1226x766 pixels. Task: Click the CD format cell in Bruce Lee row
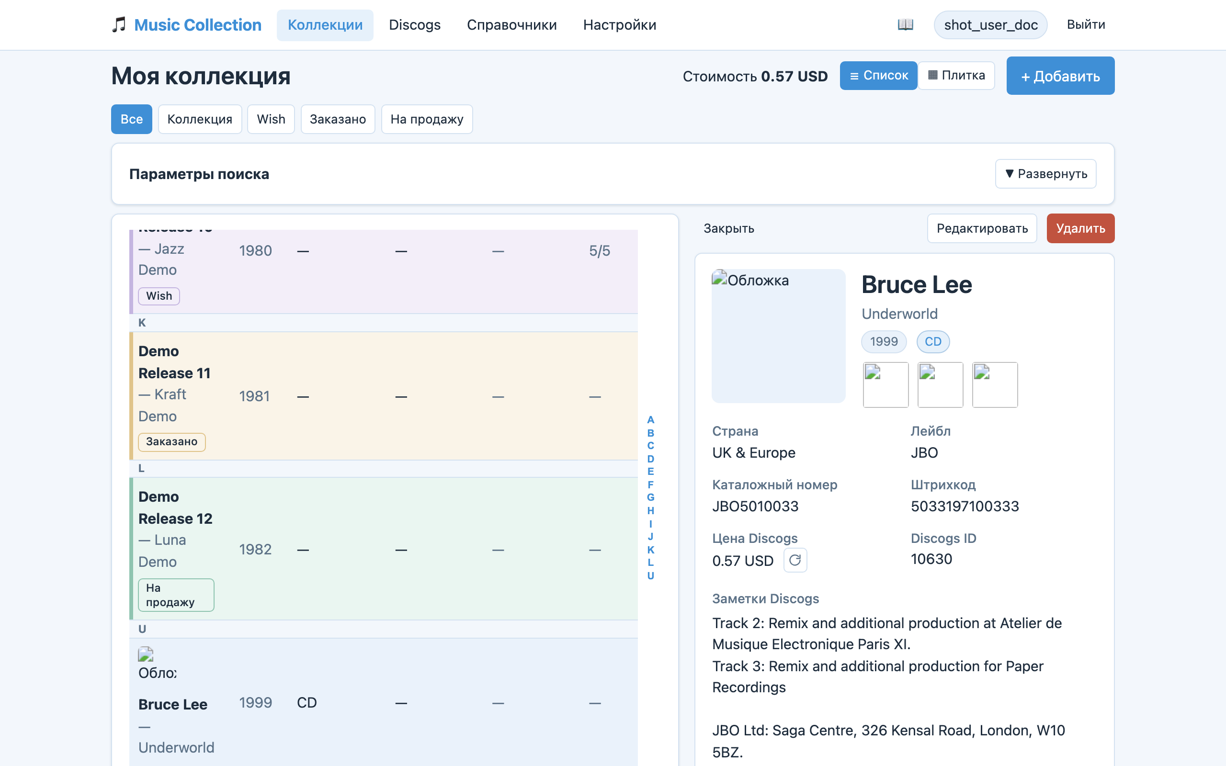[x=306, y=703]
